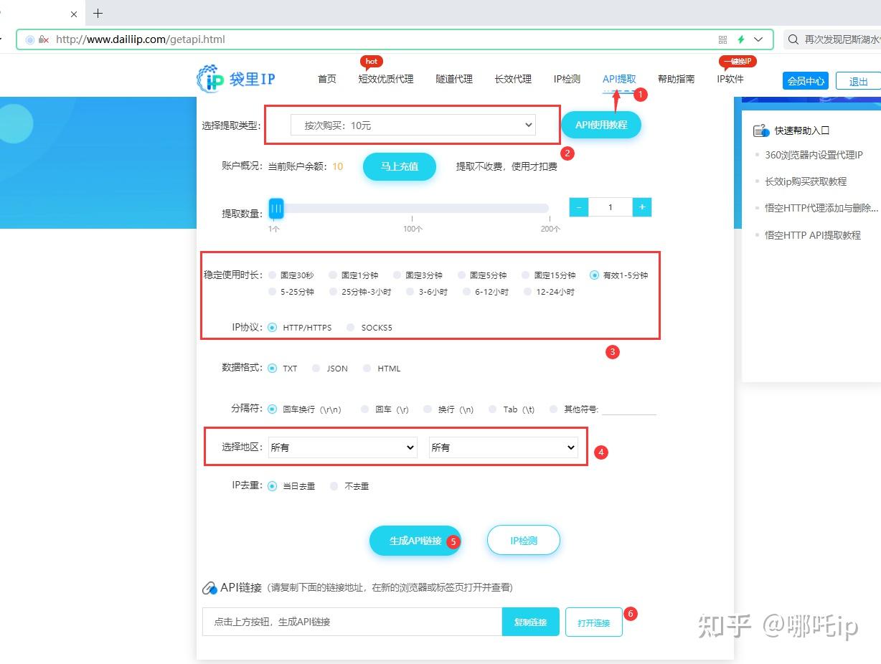881x664 pixels.
Task: Click the QR code icon in address bar
Action: pyautogui.click(x=722, y=39)
